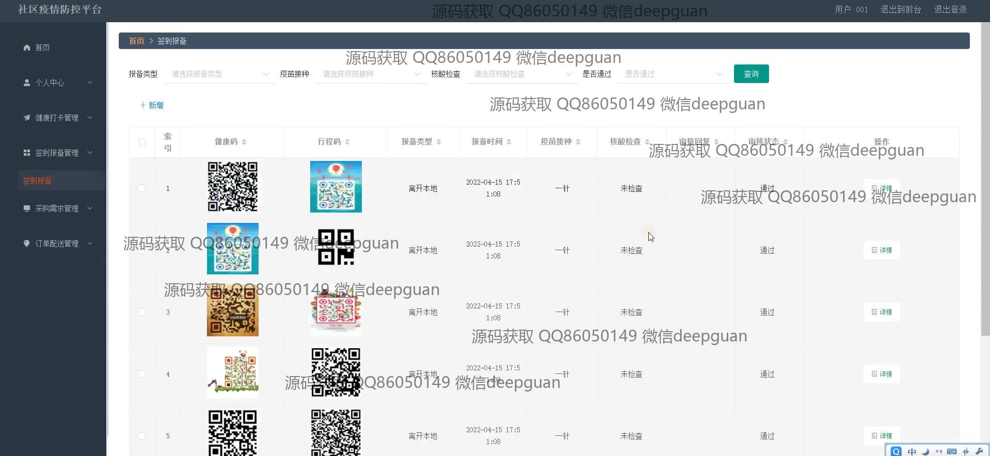Sort by 报备时间 column arrows
This screenshot has height=456, width=990.
[509, 142]
